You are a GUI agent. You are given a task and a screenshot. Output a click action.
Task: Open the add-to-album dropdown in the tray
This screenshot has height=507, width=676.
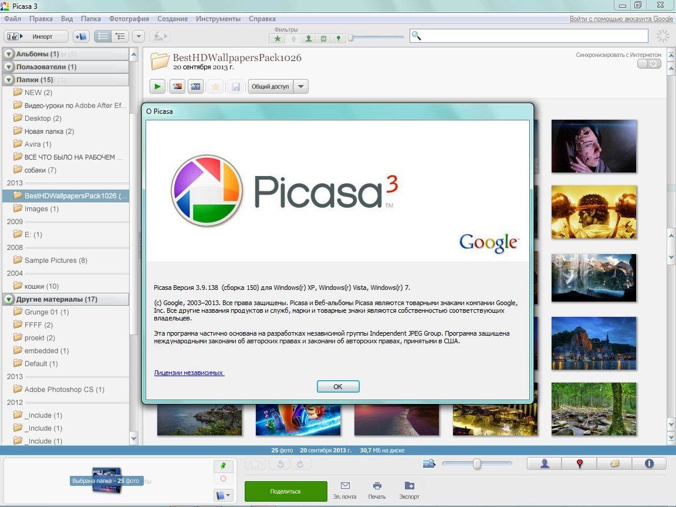[x=224, y=495]
